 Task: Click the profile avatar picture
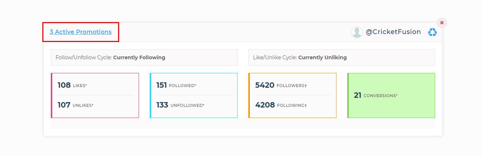click(357, 32)
